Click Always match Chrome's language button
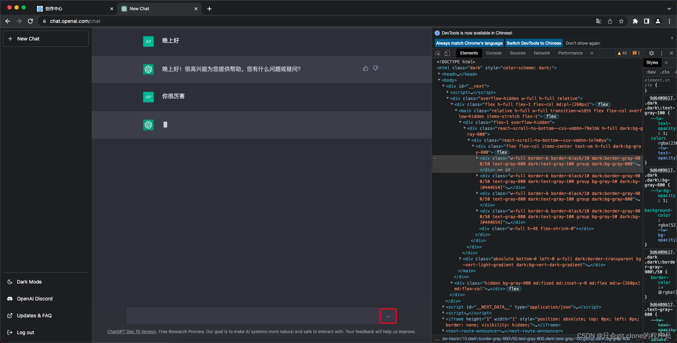This screenshot has width=677, height=343. coord(469,43)
